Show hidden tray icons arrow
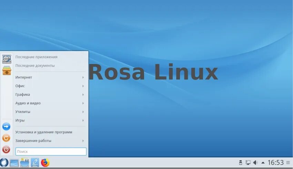293x169 pixels. point(263,163)
